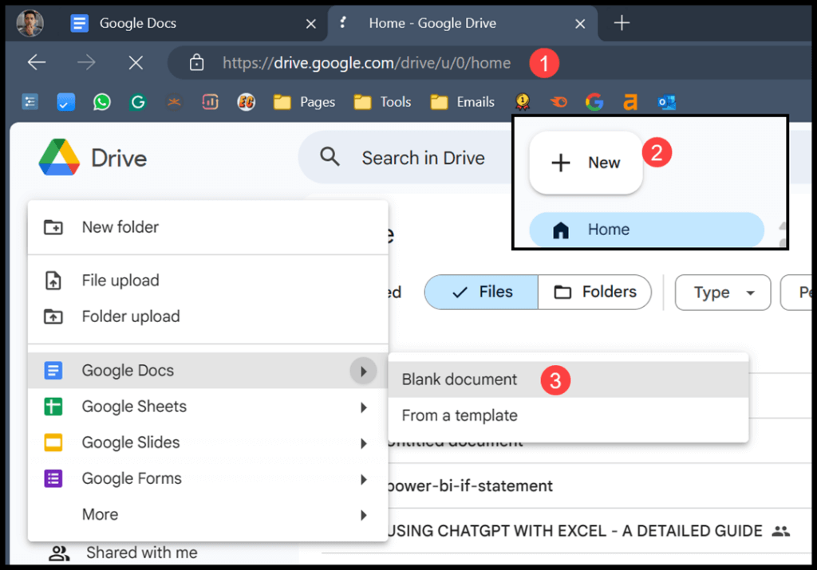This screenshot has height=570, width=817.
Task: View site security lock info
Action: click(x=196, y=62)
